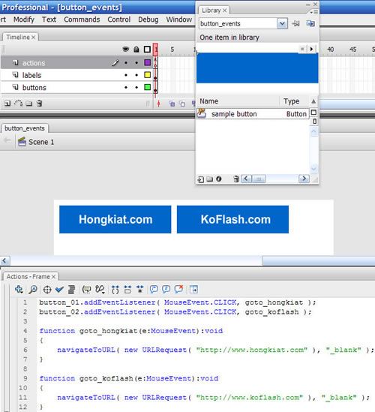The height and width of the screenshot is (412, 375).
Task: Click Insert a target path crosshair icon
Action: [x=47, y=290]
